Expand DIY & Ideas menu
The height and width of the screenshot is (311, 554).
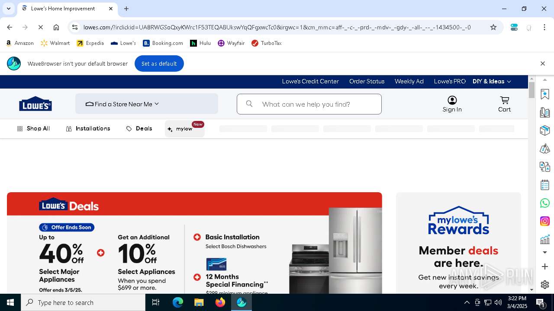[492, 81]
